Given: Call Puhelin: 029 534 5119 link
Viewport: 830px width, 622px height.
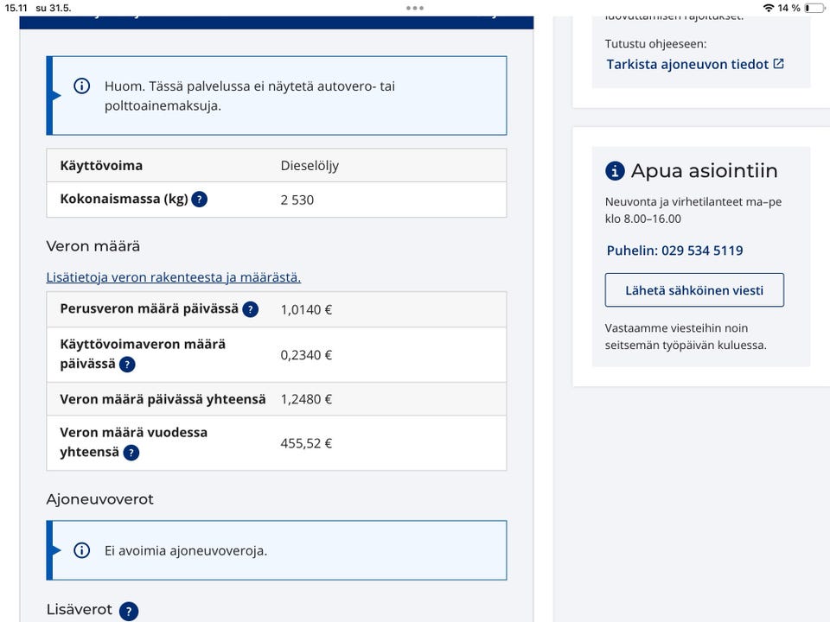Looking at the screenshot, I should (x=675, y=251).
